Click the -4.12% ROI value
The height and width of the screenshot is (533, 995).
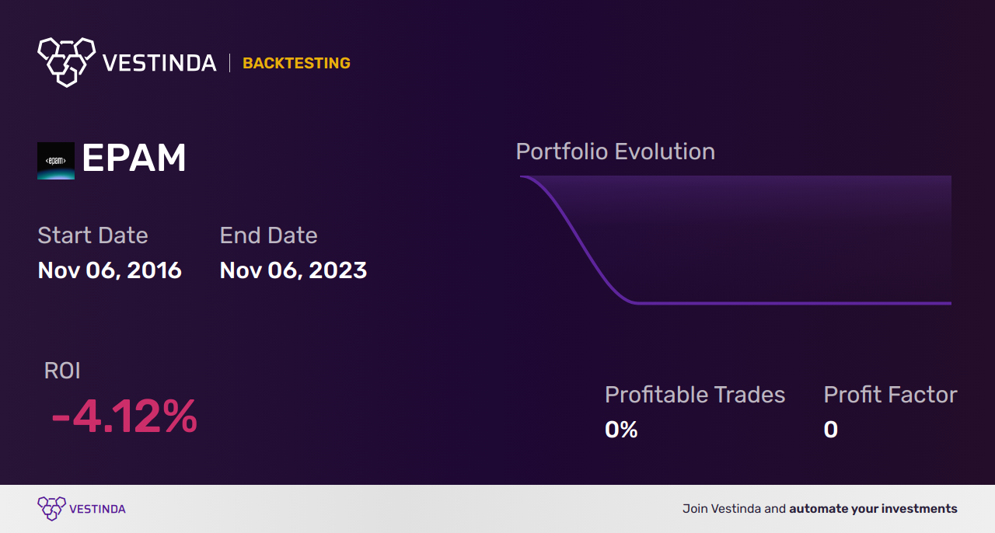[x=124, y=416]
